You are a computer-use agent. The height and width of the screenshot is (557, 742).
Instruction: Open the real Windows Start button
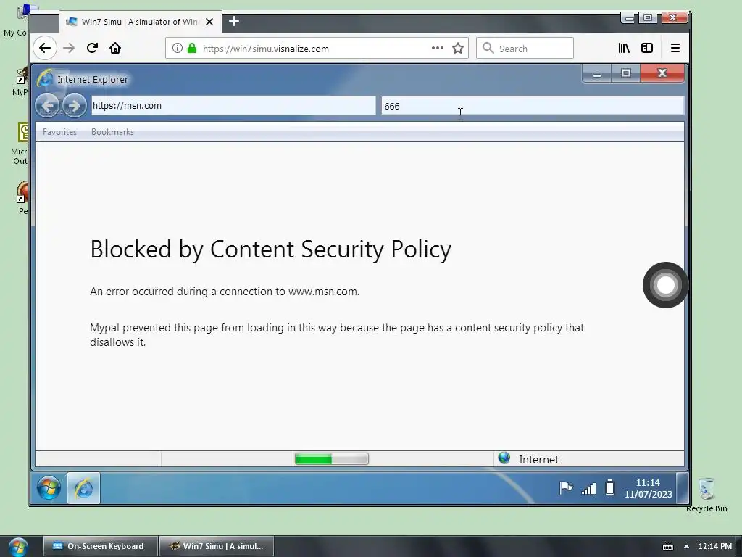point(18,547)
